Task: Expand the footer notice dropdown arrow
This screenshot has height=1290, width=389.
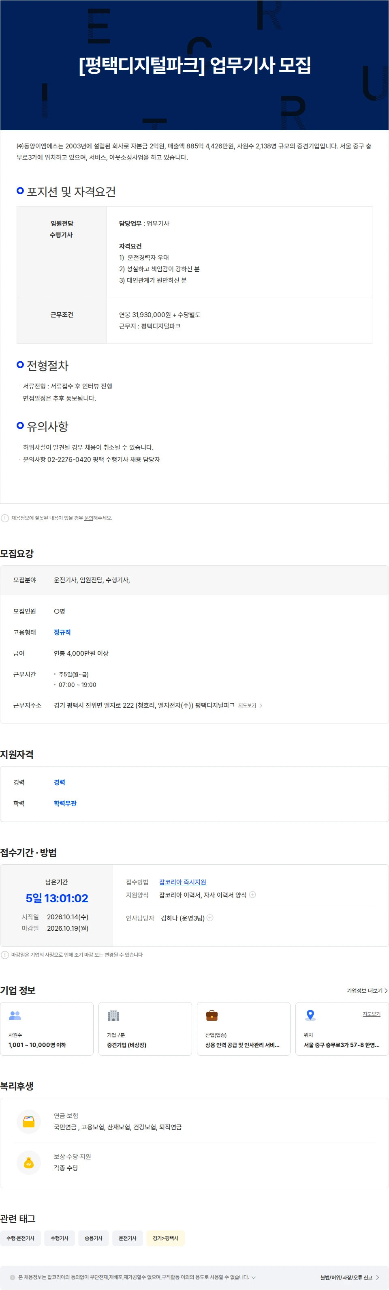Action: (x=254, y=1277)
